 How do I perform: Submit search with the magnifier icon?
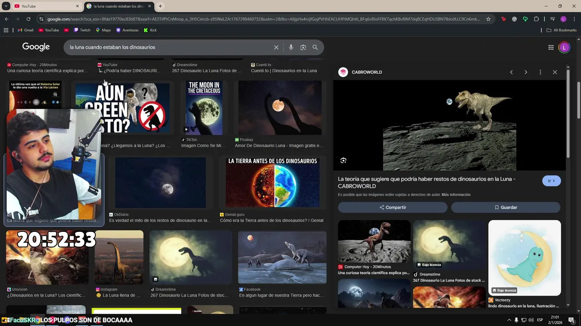pos(315,47)
